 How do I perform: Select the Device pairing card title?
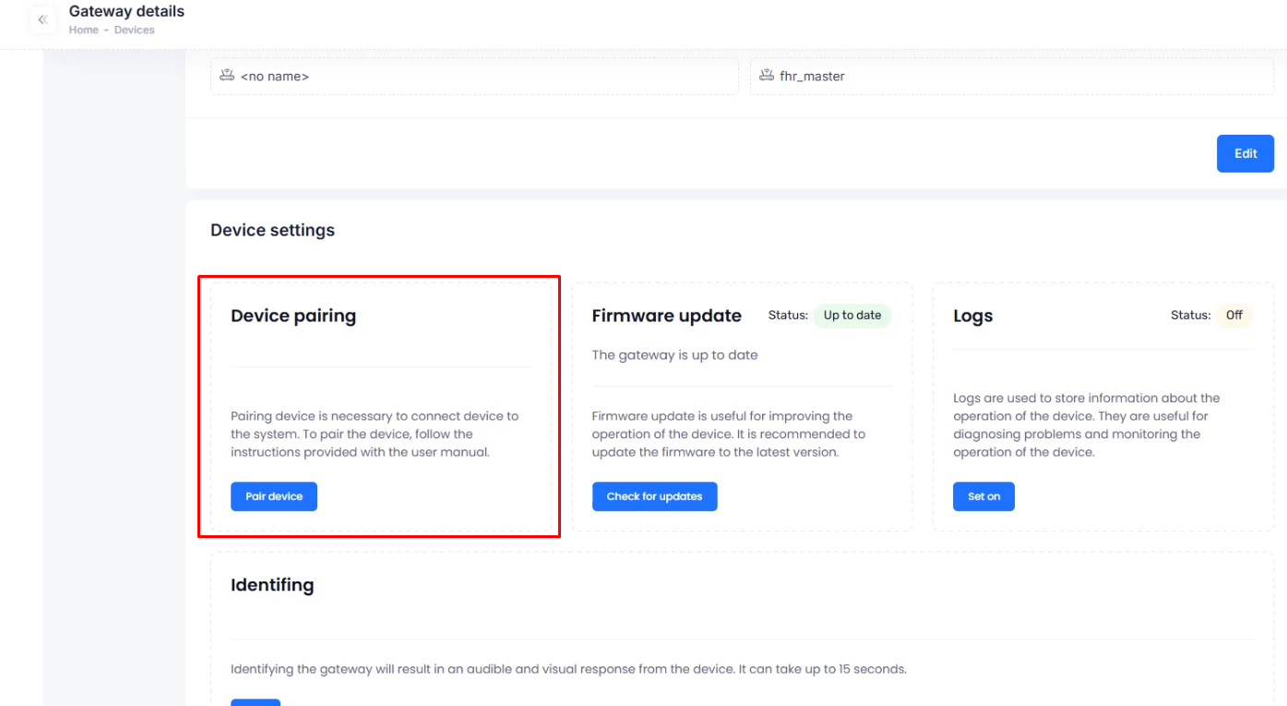point(293,316)
